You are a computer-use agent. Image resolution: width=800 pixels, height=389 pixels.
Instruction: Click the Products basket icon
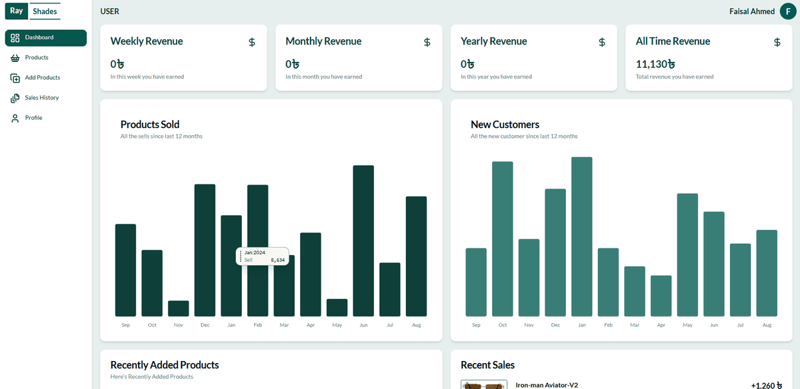tap(15, 58)
